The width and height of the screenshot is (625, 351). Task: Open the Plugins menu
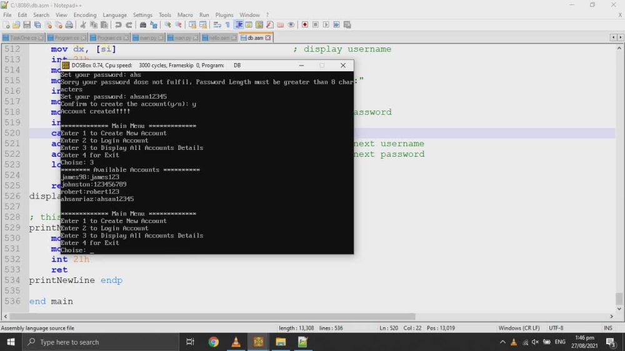pyautogui.click(x=224, y=15)
